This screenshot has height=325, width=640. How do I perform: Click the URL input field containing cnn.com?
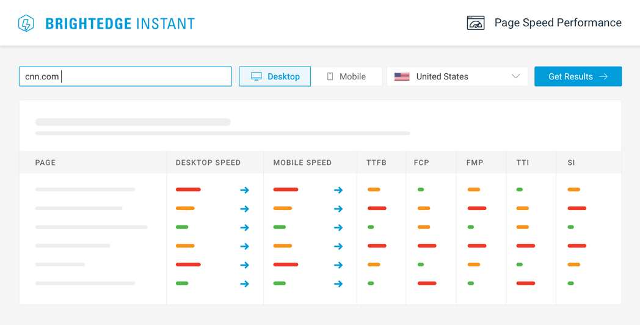pos(125,76)
